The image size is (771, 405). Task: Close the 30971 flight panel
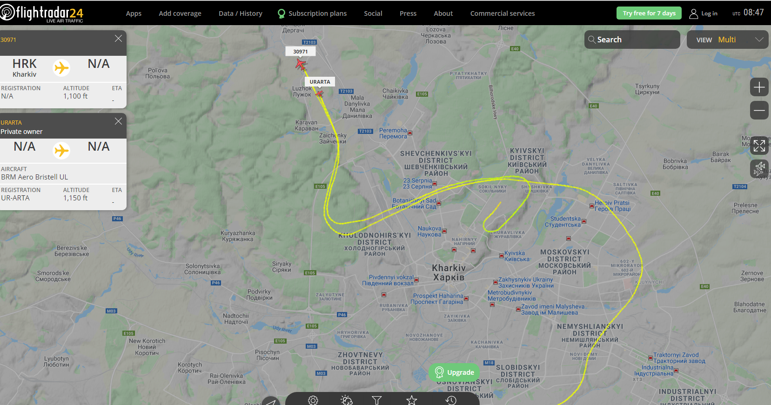(119, 39)
